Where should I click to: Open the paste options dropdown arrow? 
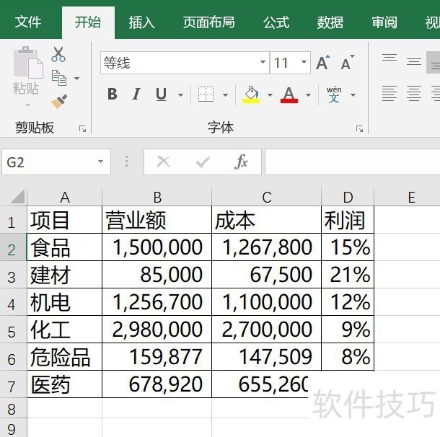coord(27,105)
